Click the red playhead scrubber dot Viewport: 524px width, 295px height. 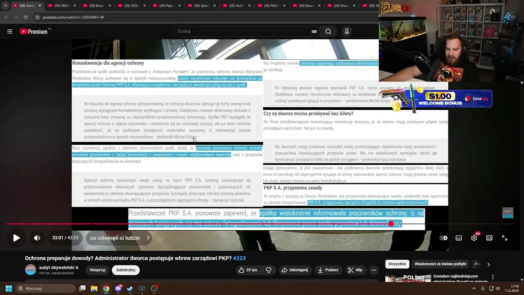coord(391,224)
